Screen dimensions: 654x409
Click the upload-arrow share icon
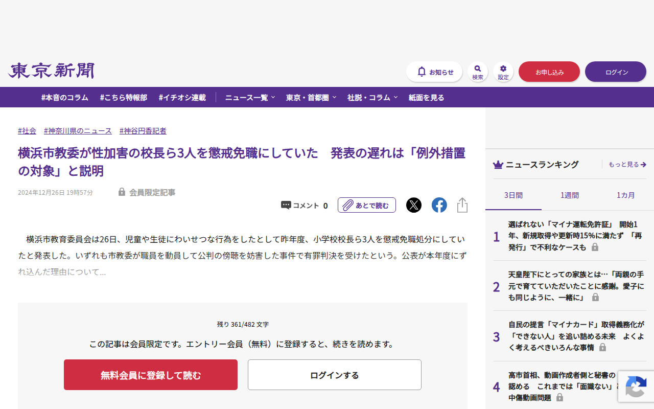click(462, 205)
